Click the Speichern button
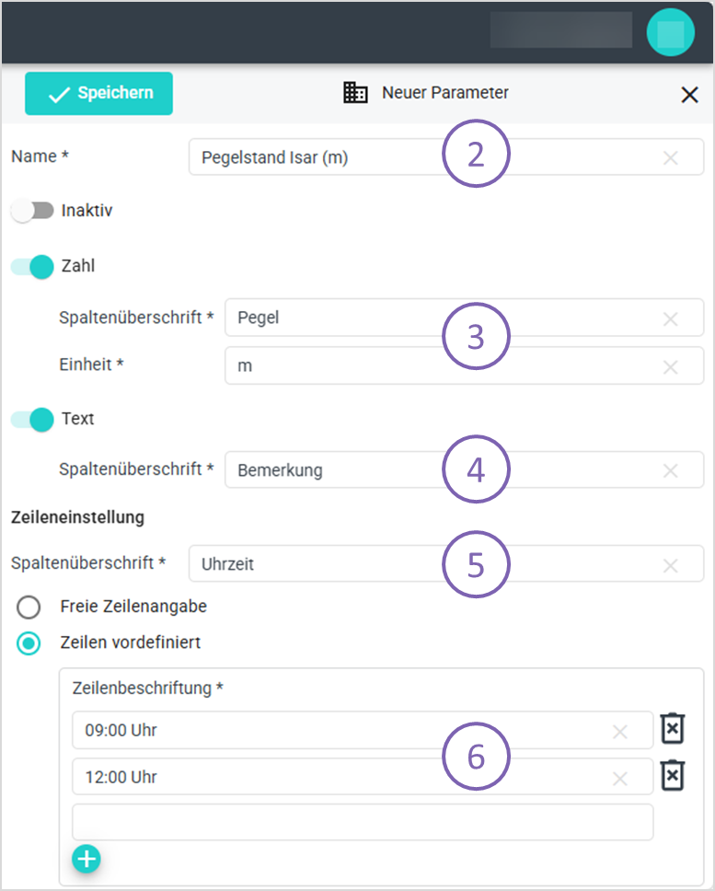Viewport: 715px width, 891px height. (98, 93)
